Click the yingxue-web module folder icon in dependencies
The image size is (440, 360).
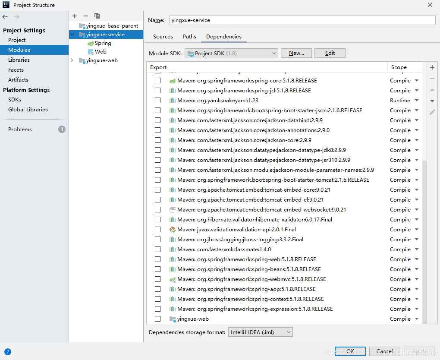172,319
